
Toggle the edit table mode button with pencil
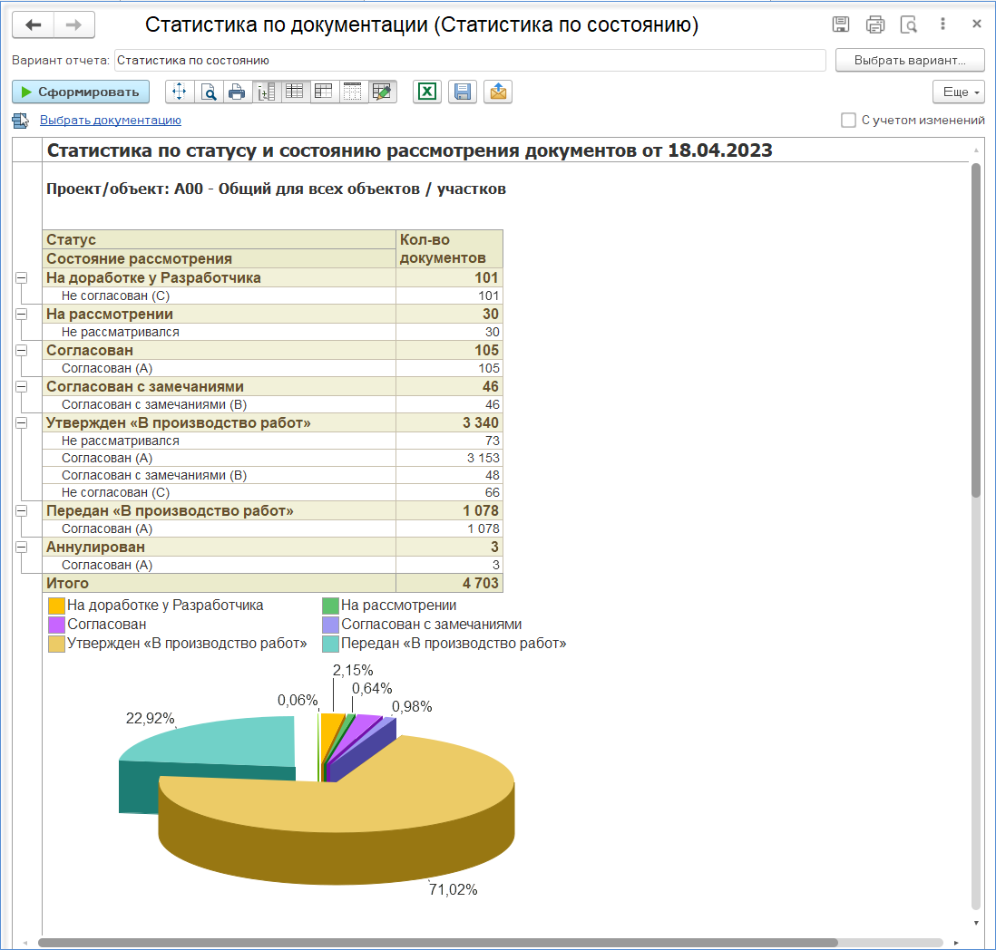(x=382, y=92)
